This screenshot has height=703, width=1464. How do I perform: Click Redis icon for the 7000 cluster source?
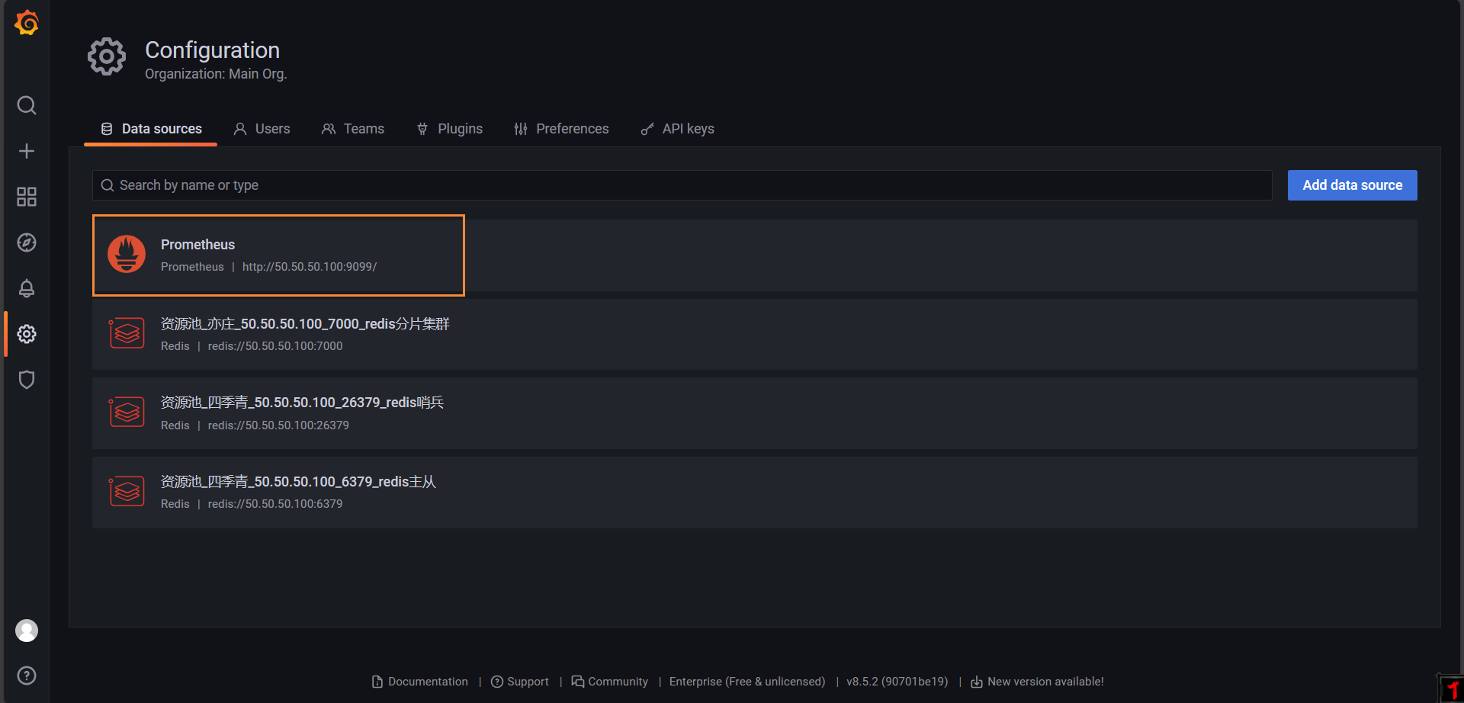127,333
